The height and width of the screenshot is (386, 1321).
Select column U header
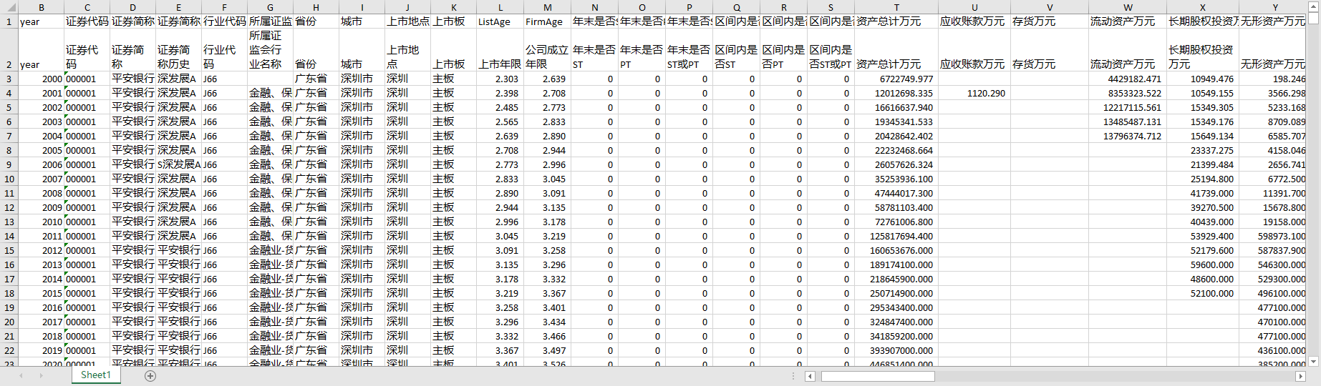click(x=974, y=7)
